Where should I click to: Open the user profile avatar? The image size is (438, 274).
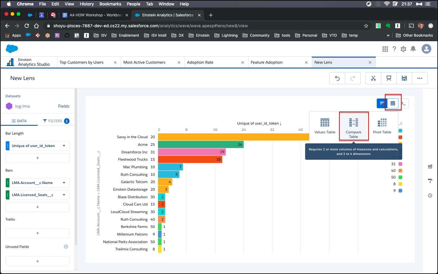pyautogui.click(x=426, y=49)
